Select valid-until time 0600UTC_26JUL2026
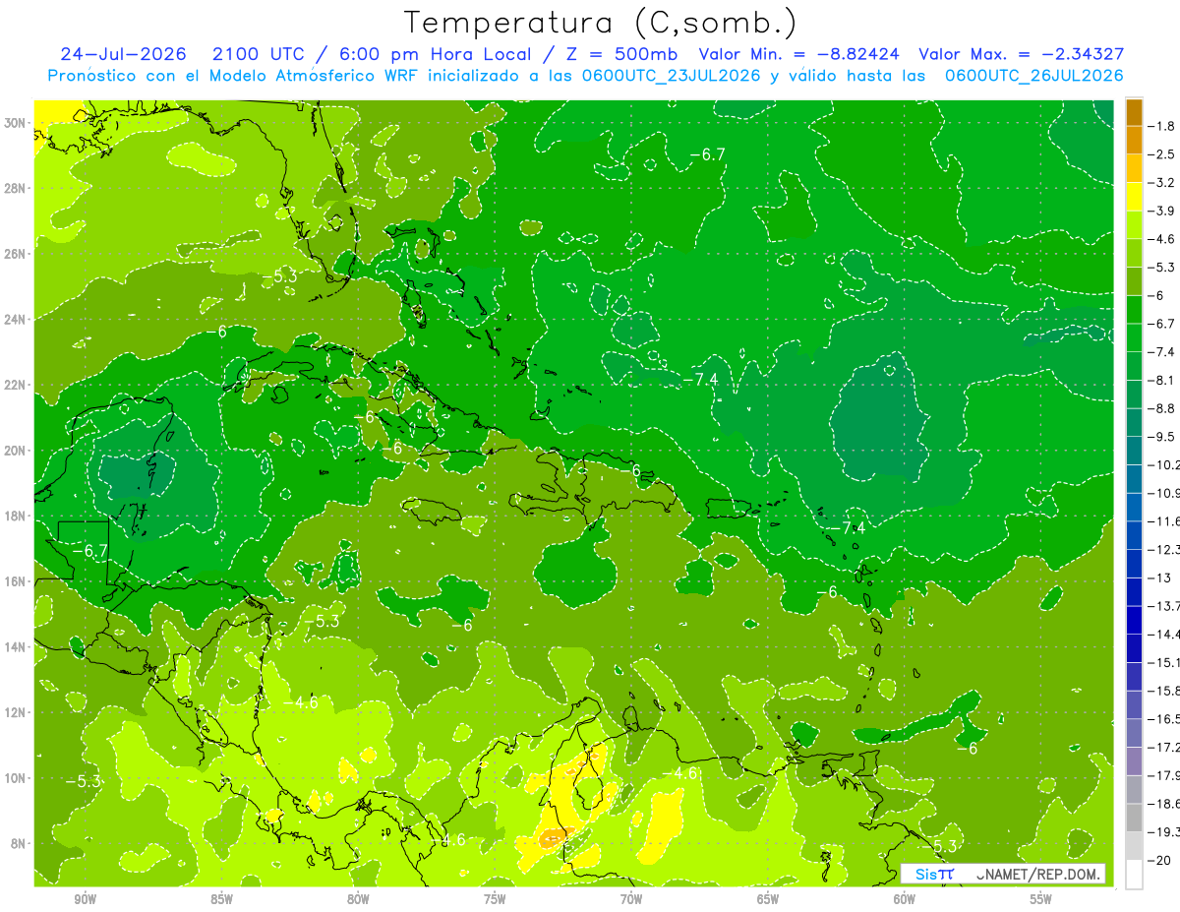This screenshot has height=912, width=1180. (x=1033, y=76)
